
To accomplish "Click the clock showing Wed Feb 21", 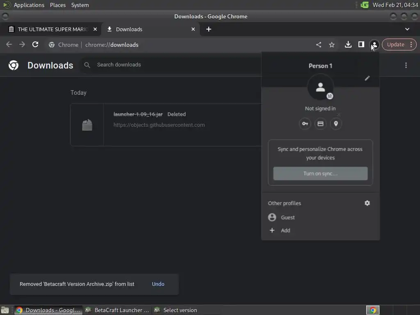I will tap(395, 5).
